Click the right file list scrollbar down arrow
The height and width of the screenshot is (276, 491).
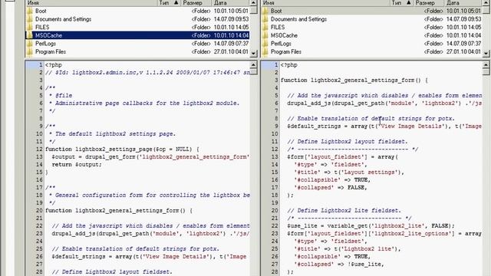coord(486,54)
